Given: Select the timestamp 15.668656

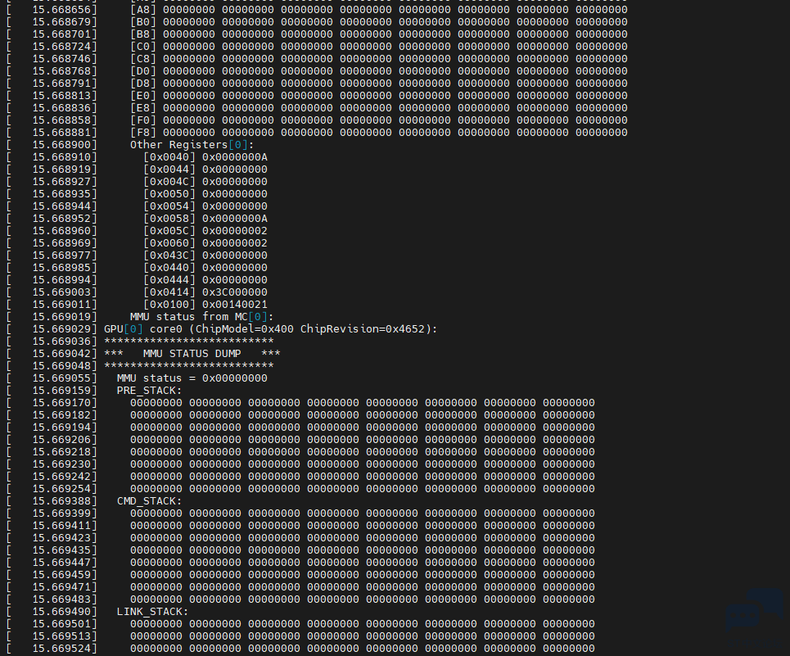Looking at the screenshot, I should [x=61, y=10].
